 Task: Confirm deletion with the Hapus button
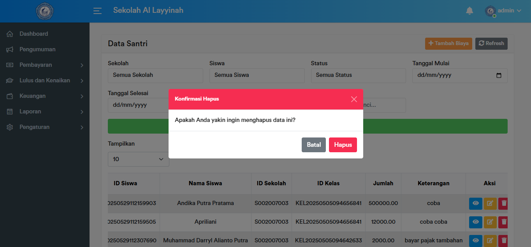pos(343,145)
